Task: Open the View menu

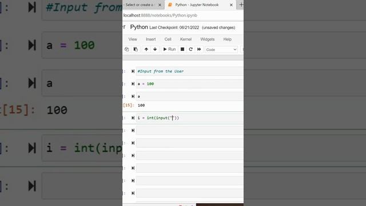Action: (x=133, y=39)
